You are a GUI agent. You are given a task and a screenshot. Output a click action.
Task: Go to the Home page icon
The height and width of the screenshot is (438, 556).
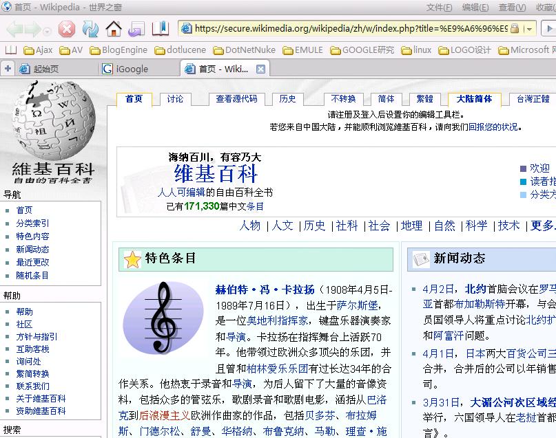[x=114, y=29]
